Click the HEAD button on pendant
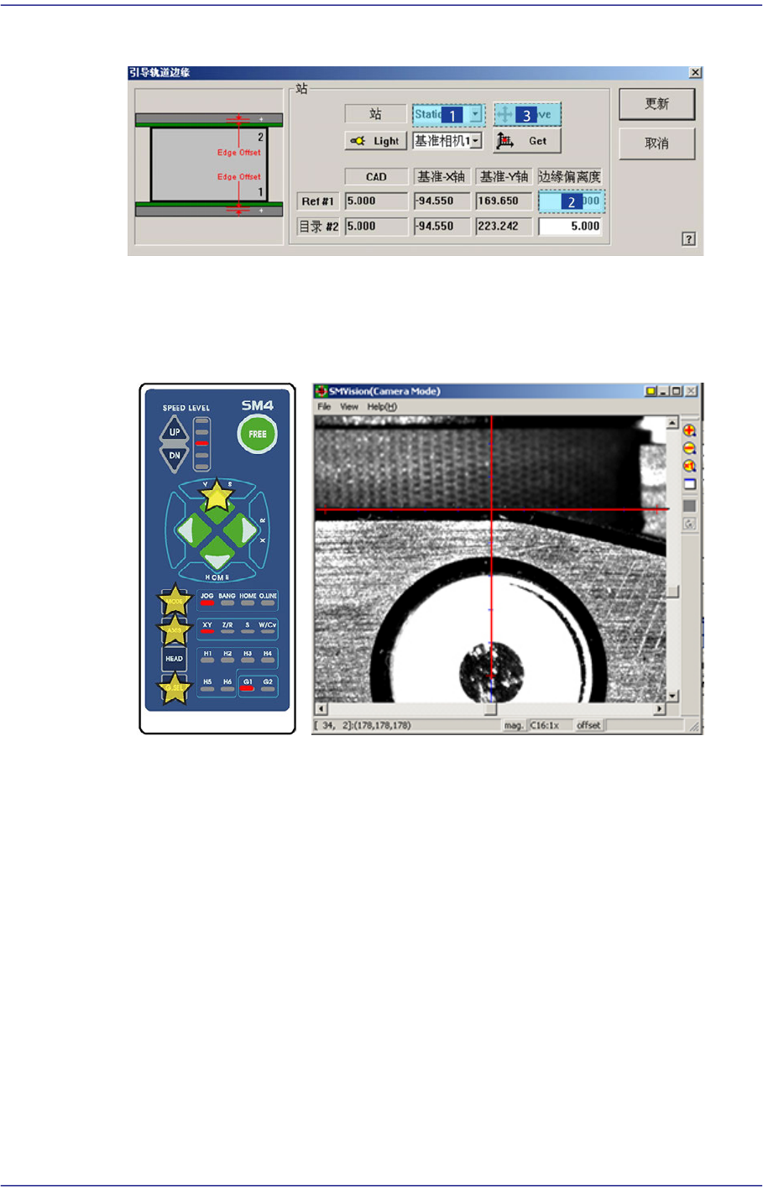The image size is (763, 1195). (174, 659)
